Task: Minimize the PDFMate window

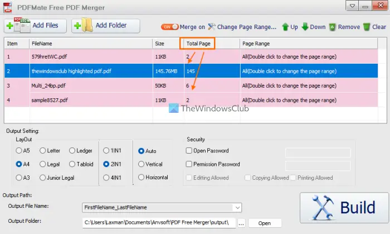Action: click(x=365, y=6)
